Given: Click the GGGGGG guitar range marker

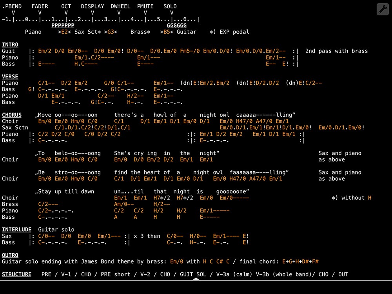Looking at the screenshot, I should pyautogui.click(x=177, y=25).
